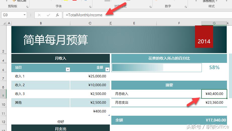Viewport: 232px width, 131px height.
Task: Click the 58% value cell
Action: [x=214, y=67]
